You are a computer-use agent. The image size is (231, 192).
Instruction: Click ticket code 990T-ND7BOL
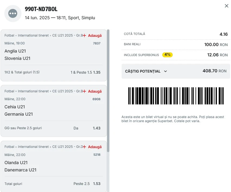click(41, 9)
